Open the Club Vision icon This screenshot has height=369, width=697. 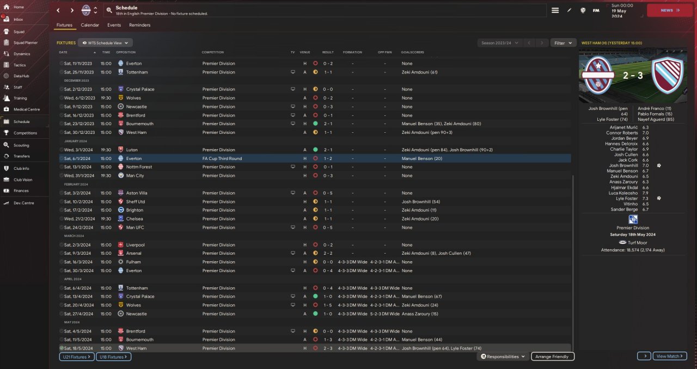[x=7, y=180]
